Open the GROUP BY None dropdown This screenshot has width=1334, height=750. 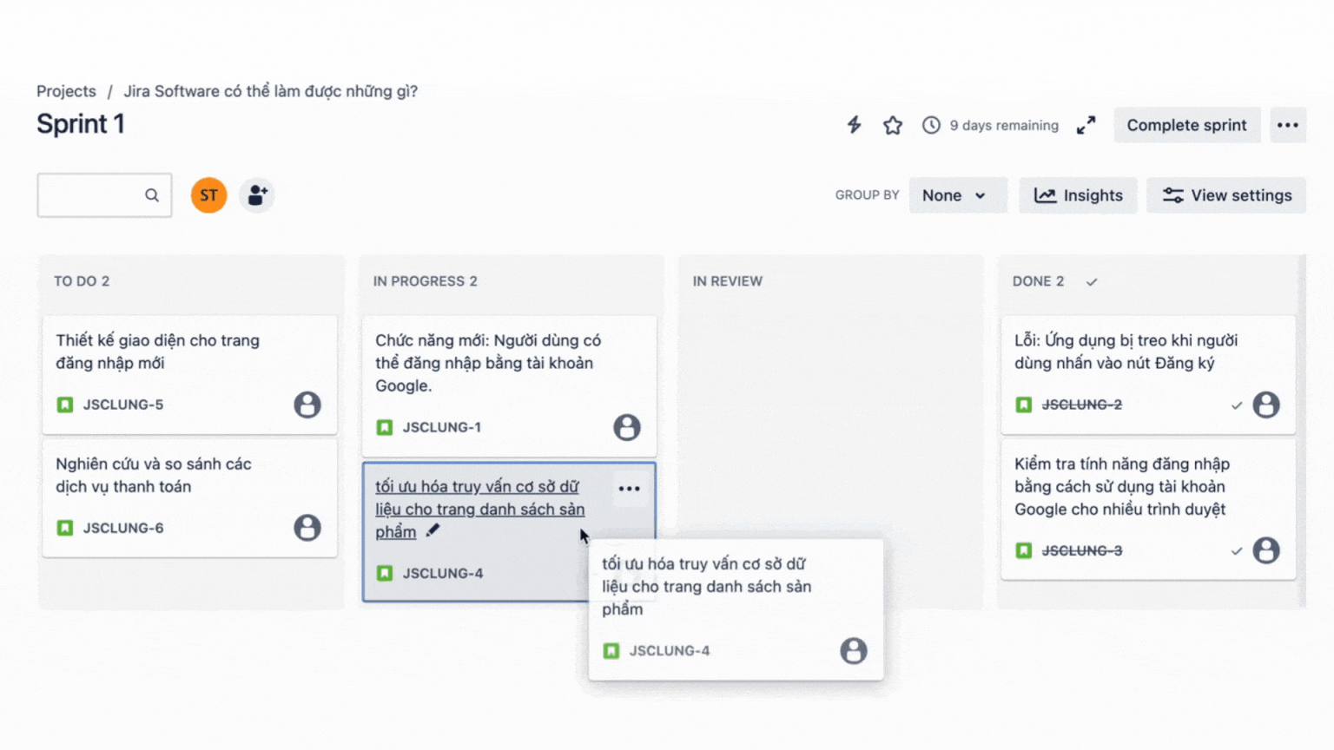click(x=958, y=195)
